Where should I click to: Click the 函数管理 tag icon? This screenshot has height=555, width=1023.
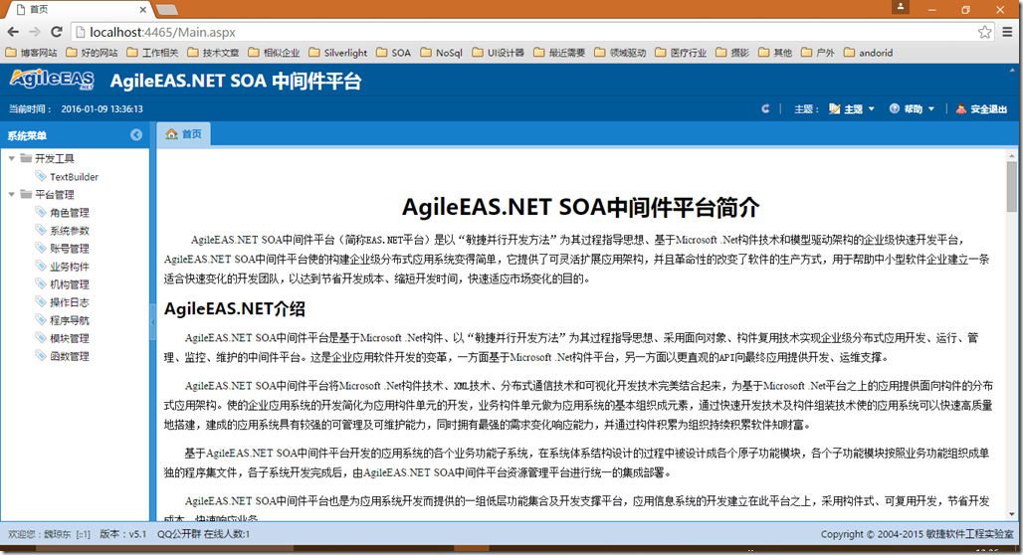tap(41, 355)
